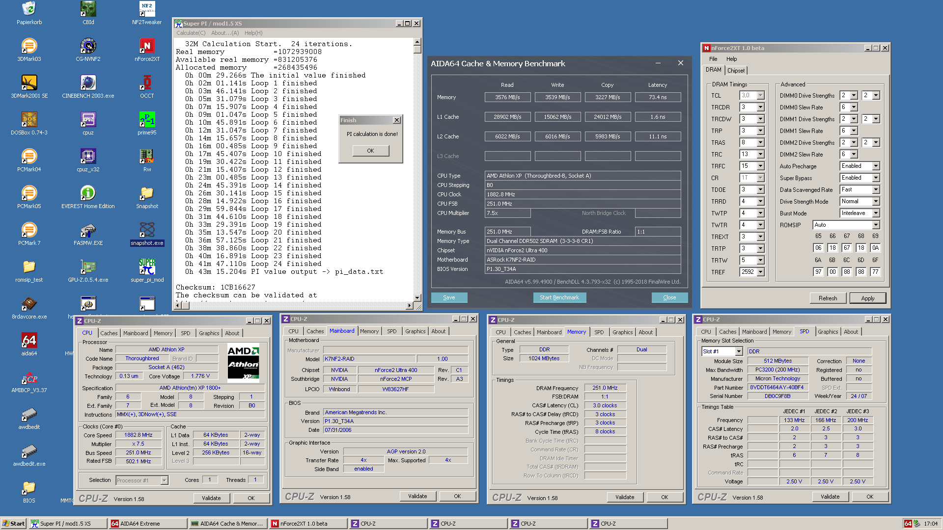This screenshot has height=530, width=943.
Task: Click Start Benchmark in AIDA64
Action: click(559, 297)
